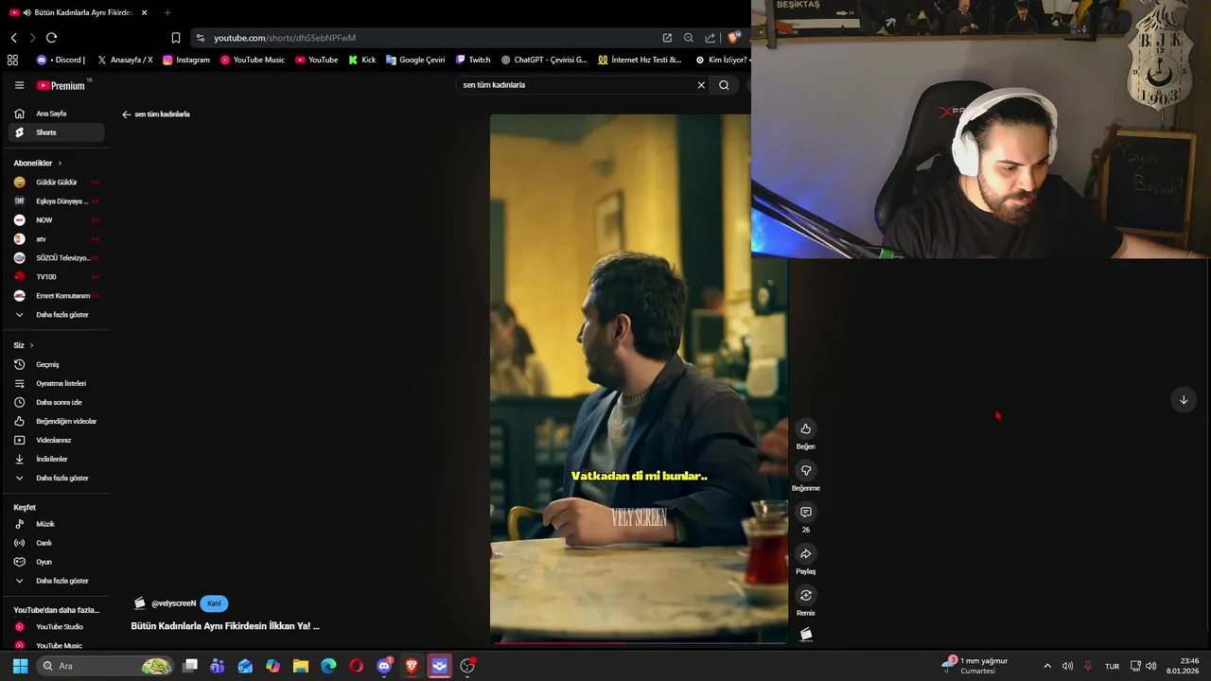This screenshot has width=1211, height=681.
Task: Open the Windows Start menu
Action: coord(20,666)
